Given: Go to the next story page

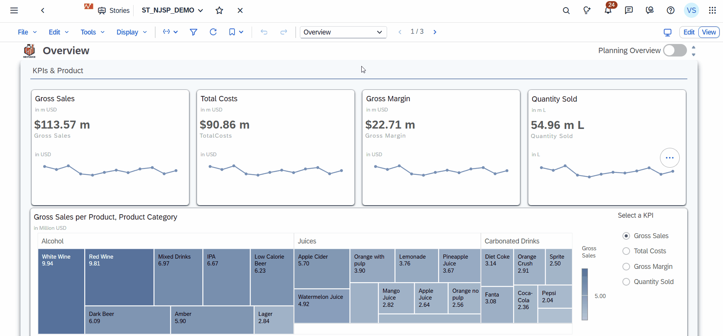Looking at the screenshot, I should (x=435, y=32).
